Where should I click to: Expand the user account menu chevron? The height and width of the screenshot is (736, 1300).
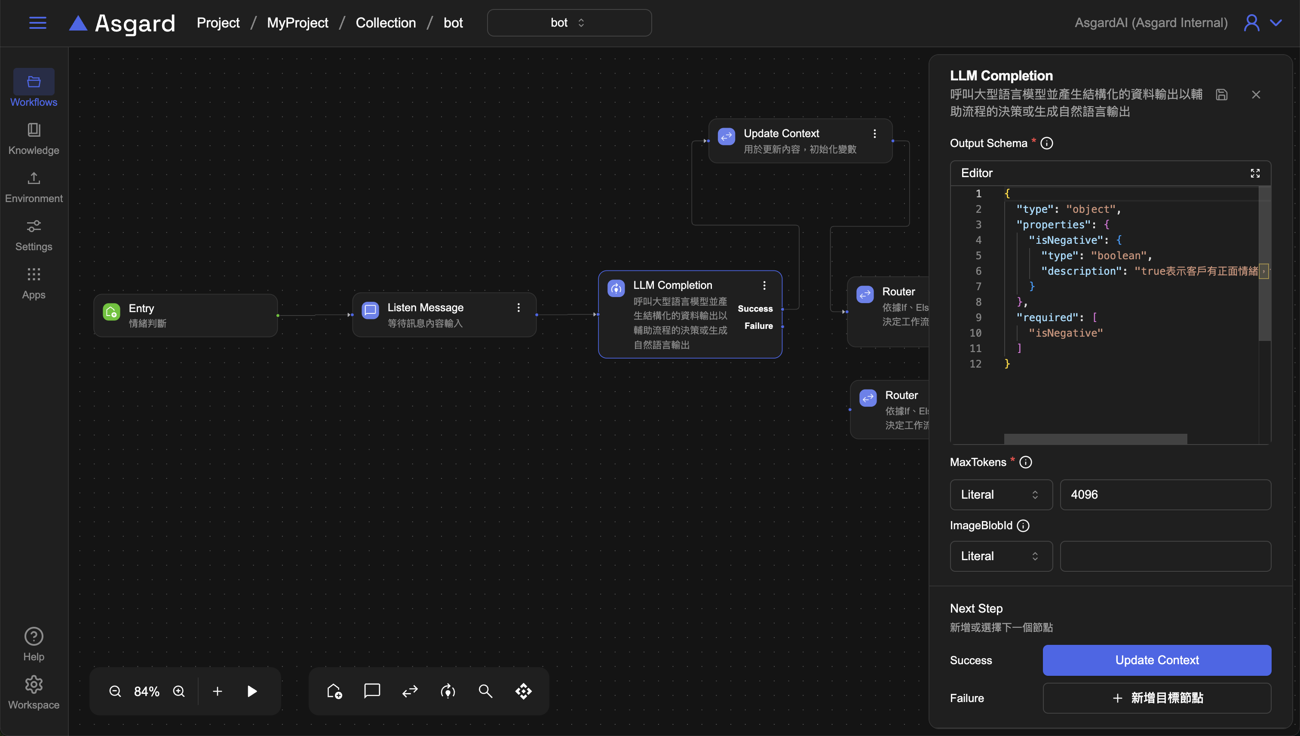pos(1276,23)
